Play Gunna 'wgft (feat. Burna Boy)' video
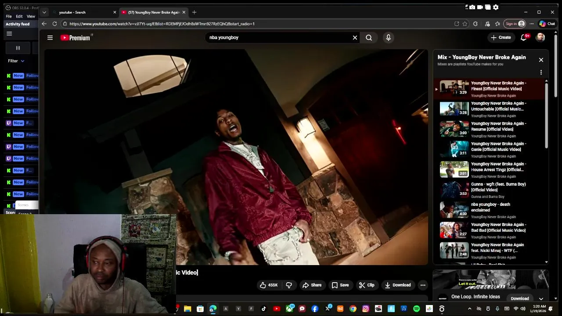The image size is (562, 316). (490, 190)
